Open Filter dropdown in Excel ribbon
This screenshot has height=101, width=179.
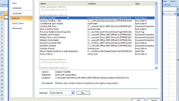coord(166,1)
